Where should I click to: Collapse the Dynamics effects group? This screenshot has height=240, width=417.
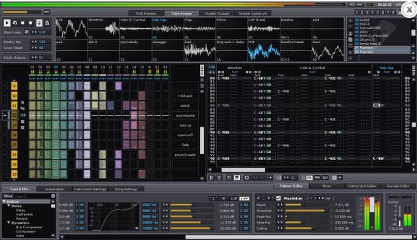pos(9,223)
